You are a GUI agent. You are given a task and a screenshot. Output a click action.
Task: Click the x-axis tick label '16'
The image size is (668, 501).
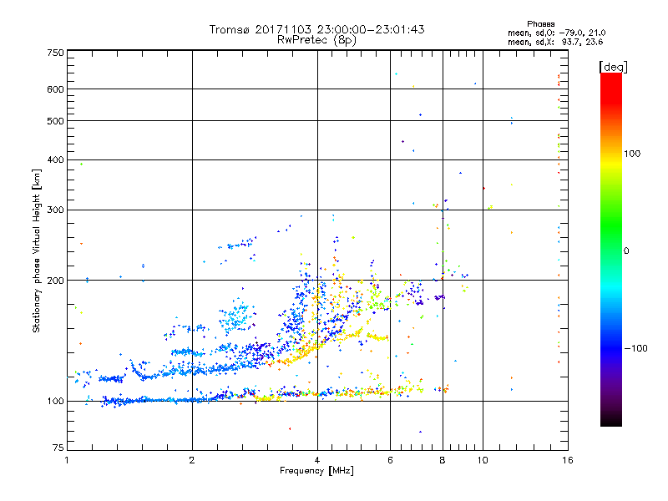click(568, 460)
